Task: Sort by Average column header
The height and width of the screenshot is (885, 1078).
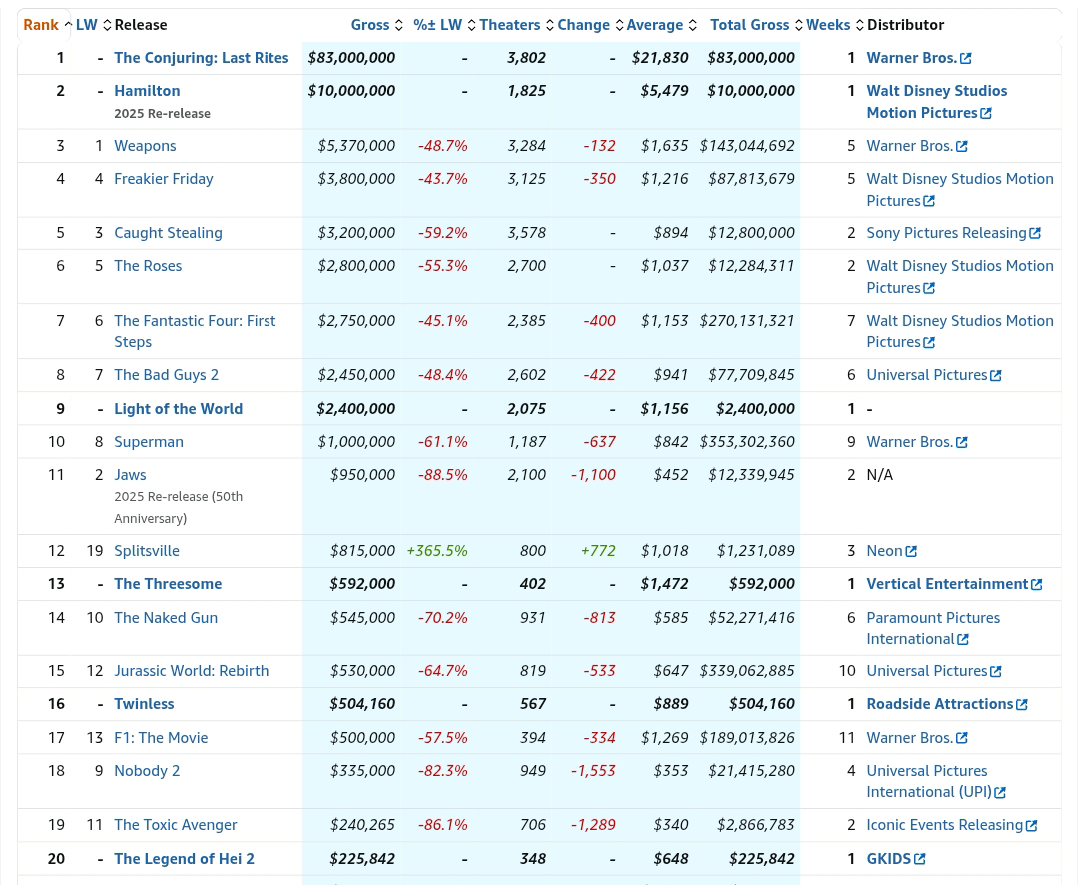Action: 654,25
